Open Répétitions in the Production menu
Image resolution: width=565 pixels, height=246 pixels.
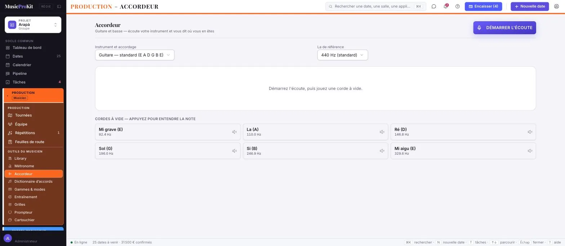click(x=34, y=133)
